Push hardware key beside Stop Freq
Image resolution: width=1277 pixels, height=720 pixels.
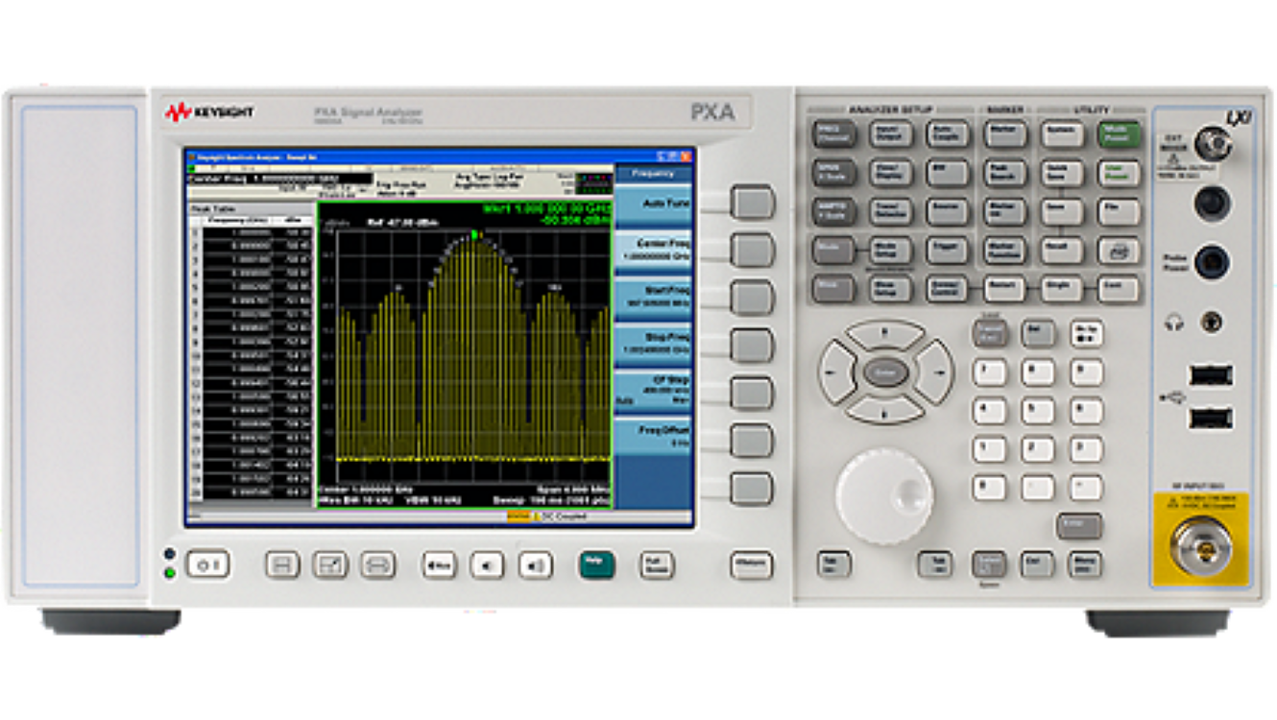point(752,346)
